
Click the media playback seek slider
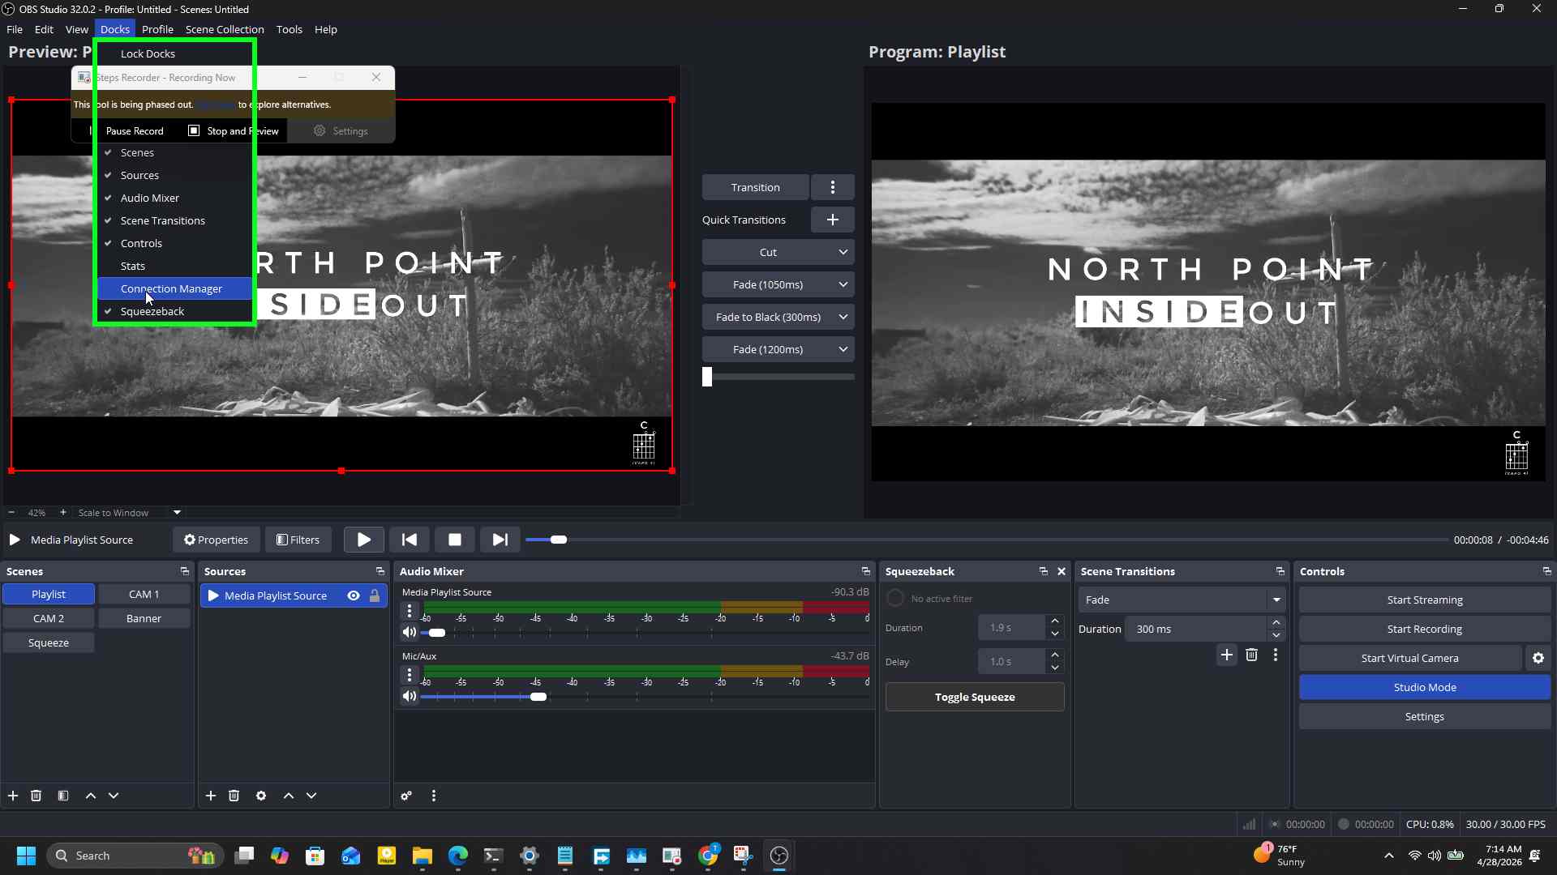986,540
